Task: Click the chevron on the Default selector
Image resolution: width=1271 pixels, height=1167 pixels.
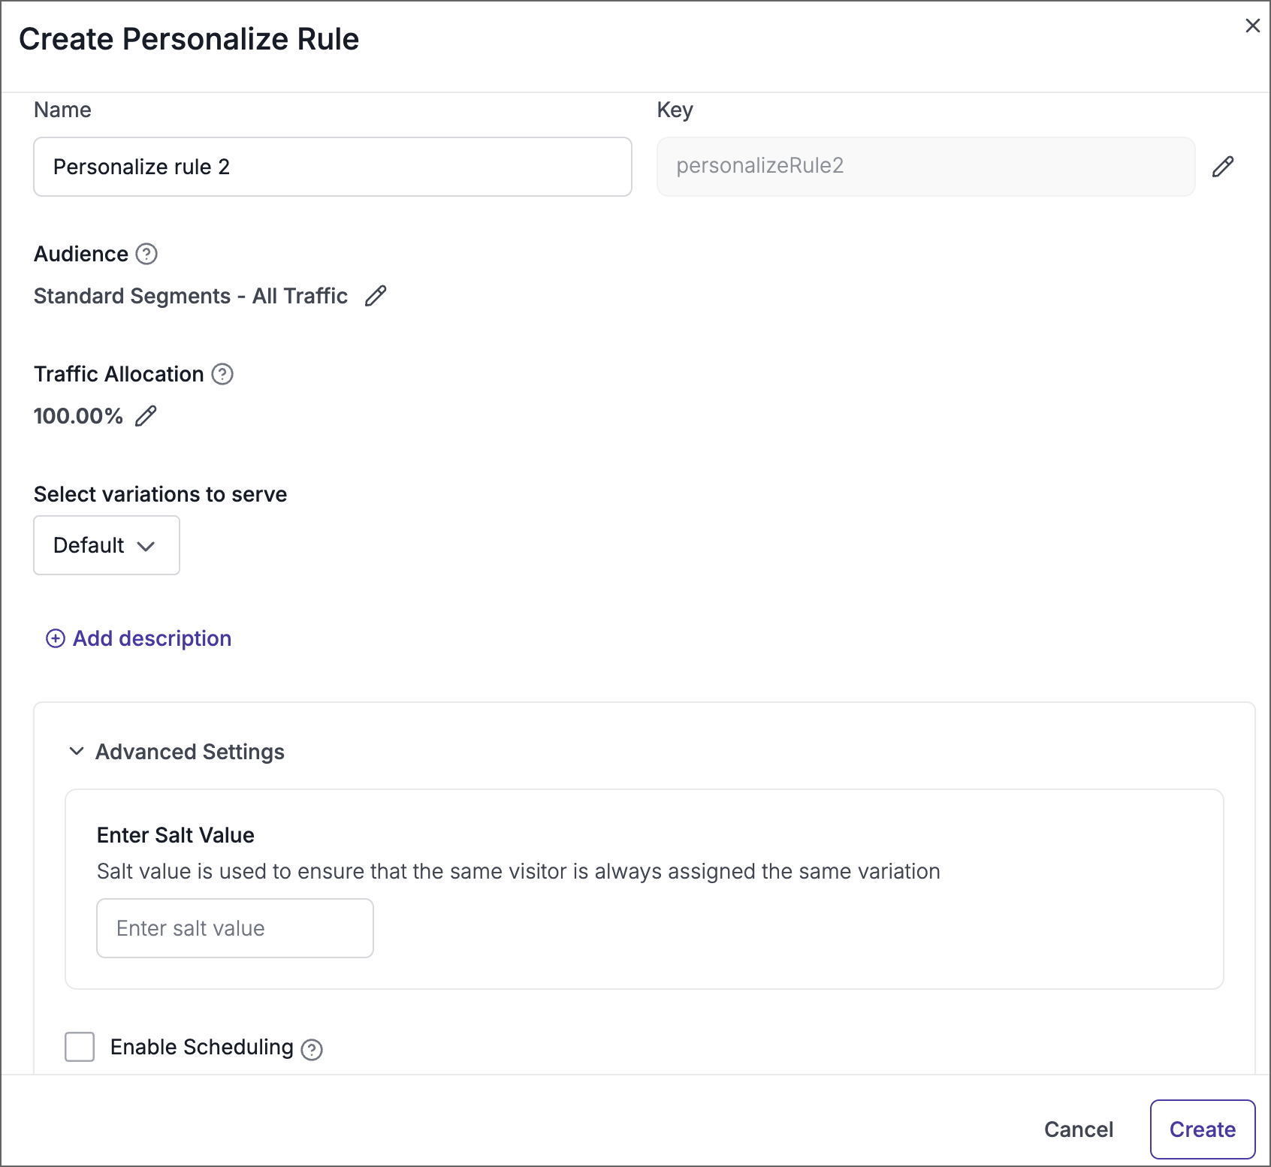Action: click(147, 547)
